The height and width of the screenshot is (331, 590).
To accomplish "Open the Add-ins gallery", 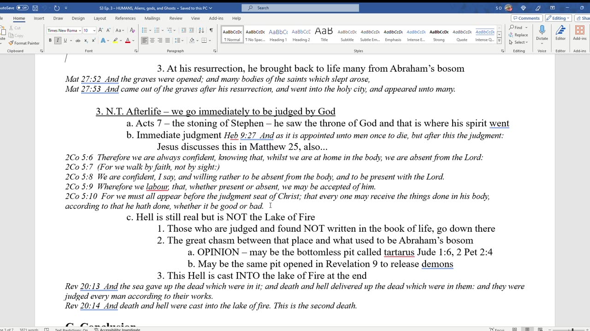I will click(580, 33).
